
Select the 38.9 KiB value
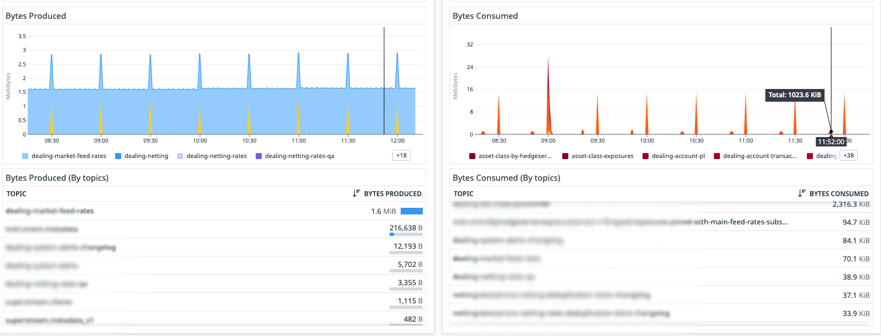[x=856, y=277]
